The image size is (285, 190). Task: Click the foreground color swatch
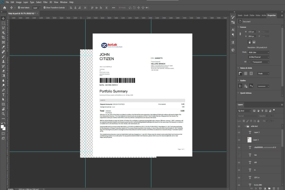coord(2,127)
